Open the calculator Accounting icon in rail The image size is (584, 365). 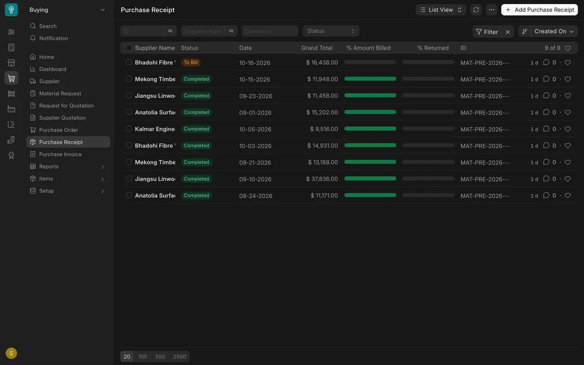click(11, 47)
